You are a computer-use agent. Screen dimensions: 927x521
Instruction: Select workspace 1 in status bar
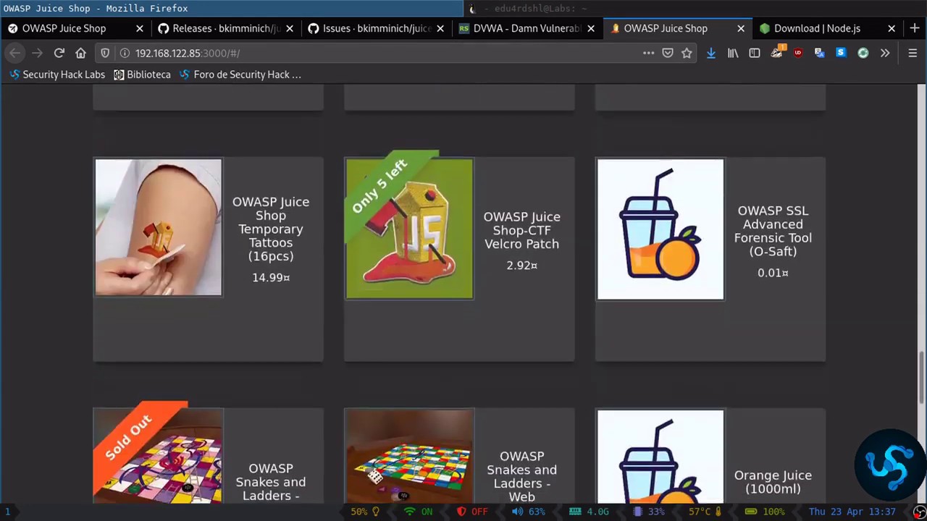[x=8, y=512]
